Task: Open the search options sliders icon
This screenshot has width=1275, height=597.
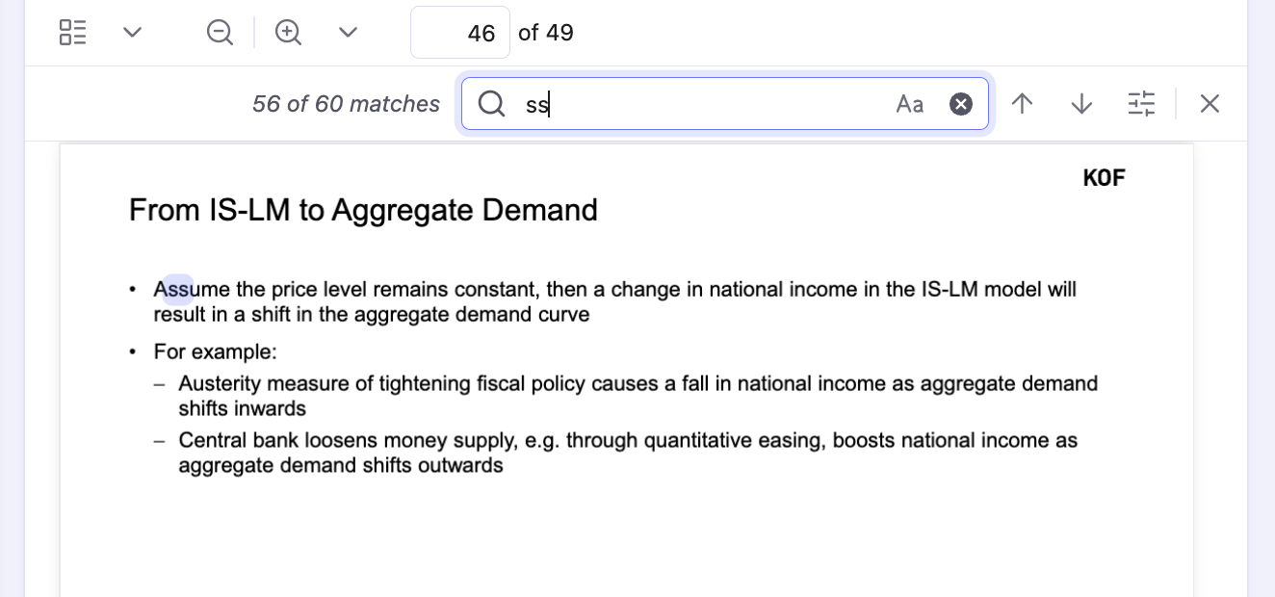Action: click(x=1141, y=104)
